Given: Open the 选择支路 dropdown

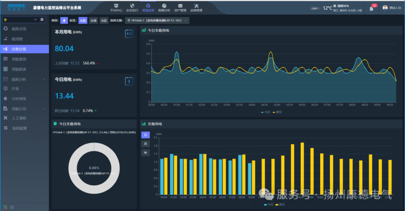Looking at the screenshot, I should point(157,21).
